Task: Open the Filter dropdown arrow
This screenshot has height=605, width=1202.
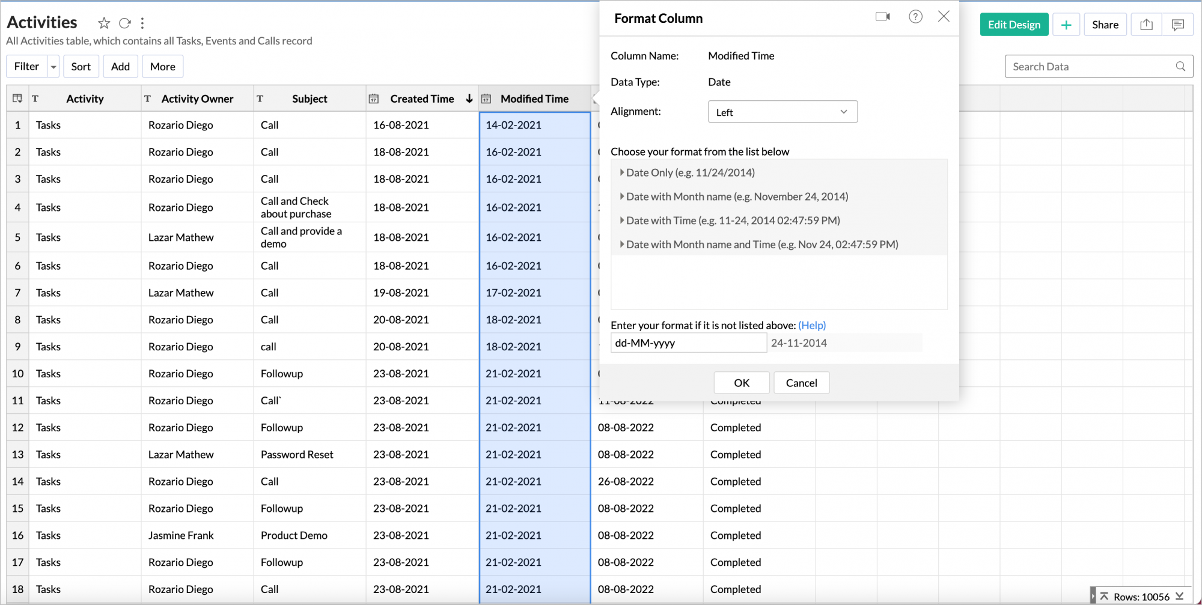Action: point(53,66)
